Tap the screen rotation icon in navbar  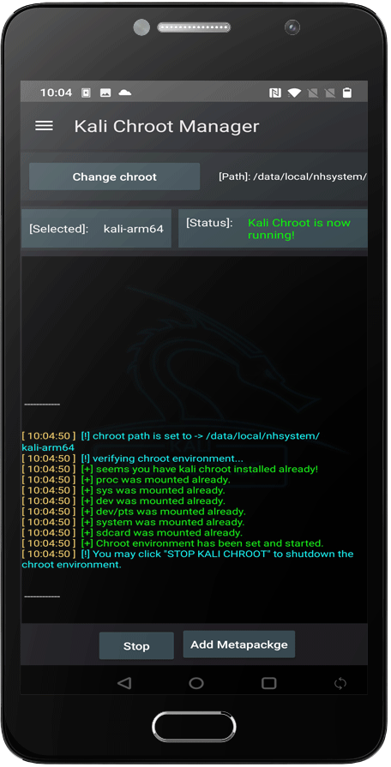click(340, 683)
